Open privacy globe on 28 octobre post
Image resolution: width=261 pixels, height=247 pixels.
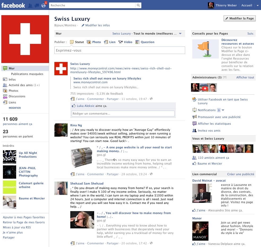click(151, 174)
